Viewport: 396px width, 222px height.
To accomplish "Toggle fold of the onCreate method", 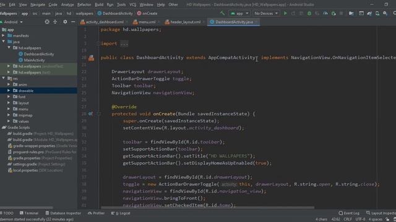I will pos(99,113).
